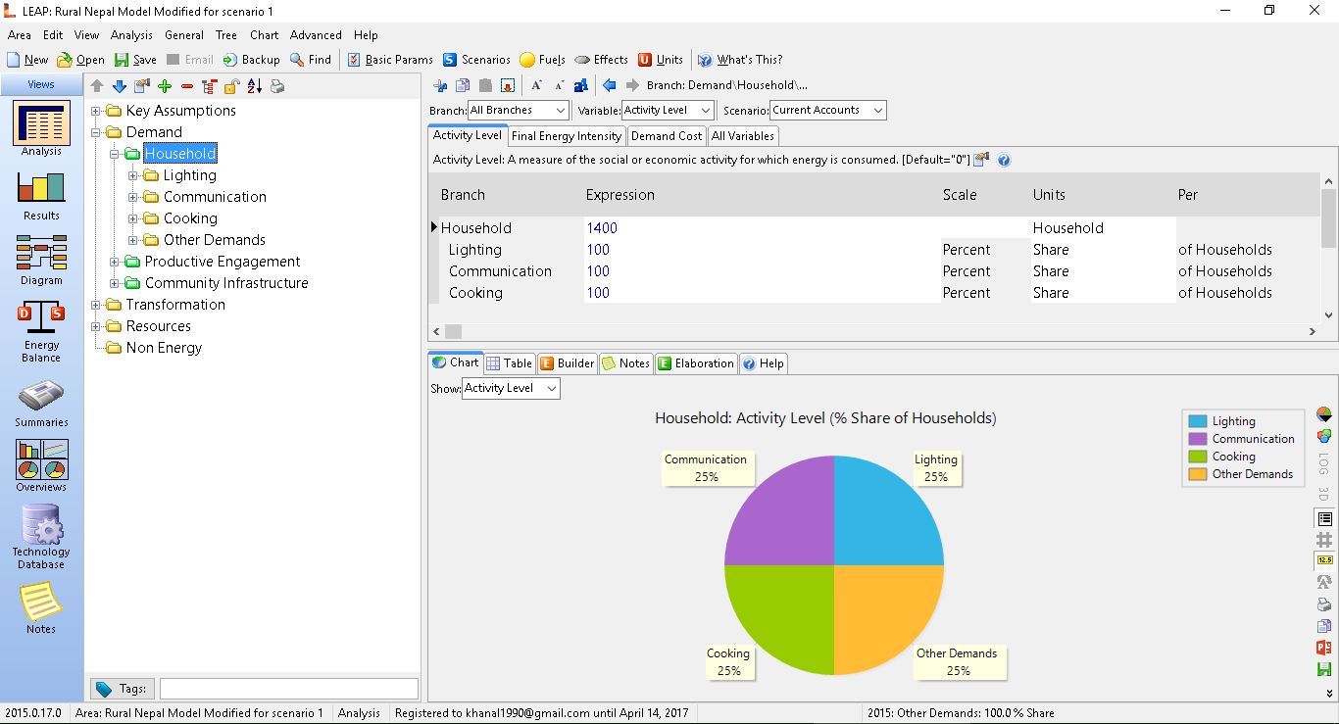Increase font size with large A
The height and width of the screenshot is (724, 1339).
click(537, 85)
